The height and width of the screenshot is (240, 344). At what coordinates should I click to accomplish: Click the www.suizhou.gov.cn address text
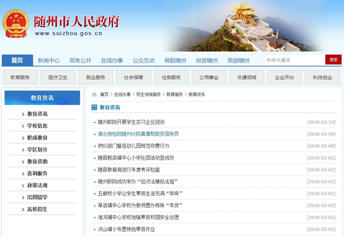68,33
